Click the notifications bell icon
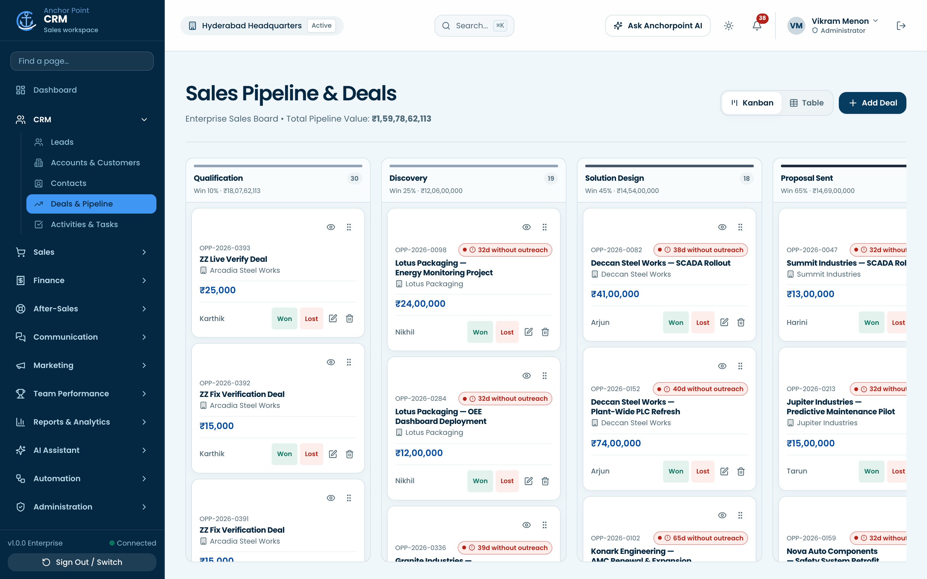 pyautogui.click(x=756, y=26)
